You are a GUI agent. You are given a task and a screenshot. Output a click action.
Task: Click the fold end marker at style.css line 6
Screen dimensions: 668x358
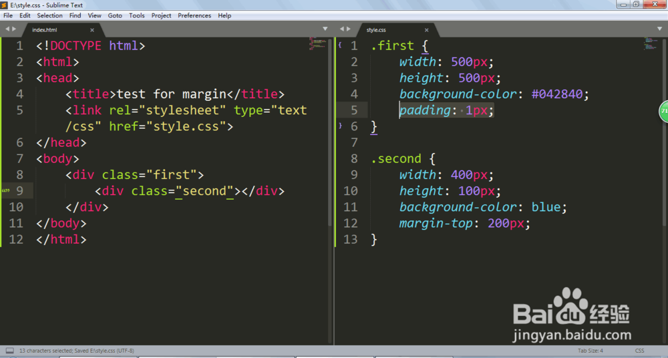[340, 126]
